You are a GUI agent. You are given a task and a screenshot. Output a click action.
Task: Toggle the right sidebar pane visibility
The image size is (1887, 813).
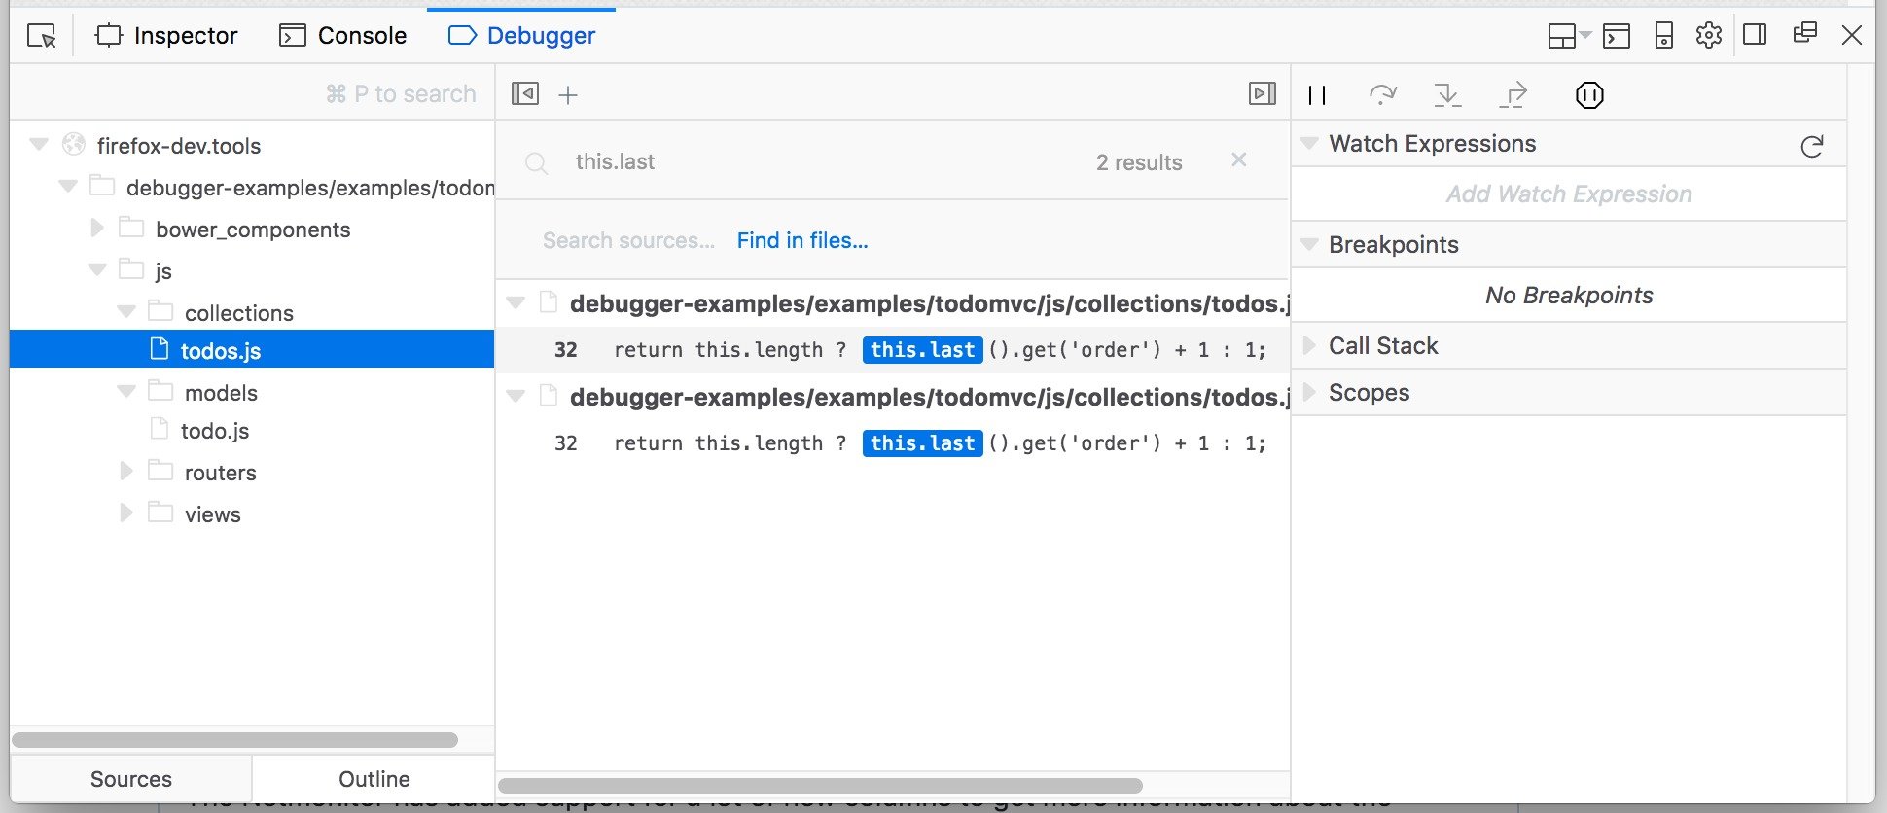click(x=1263, y=93)
